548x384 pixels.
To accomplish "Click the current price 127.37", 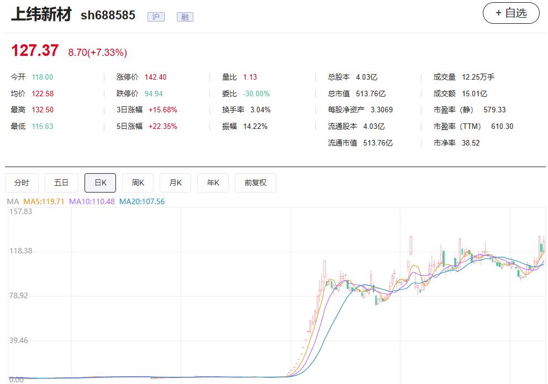I will [x=34, y=50].
